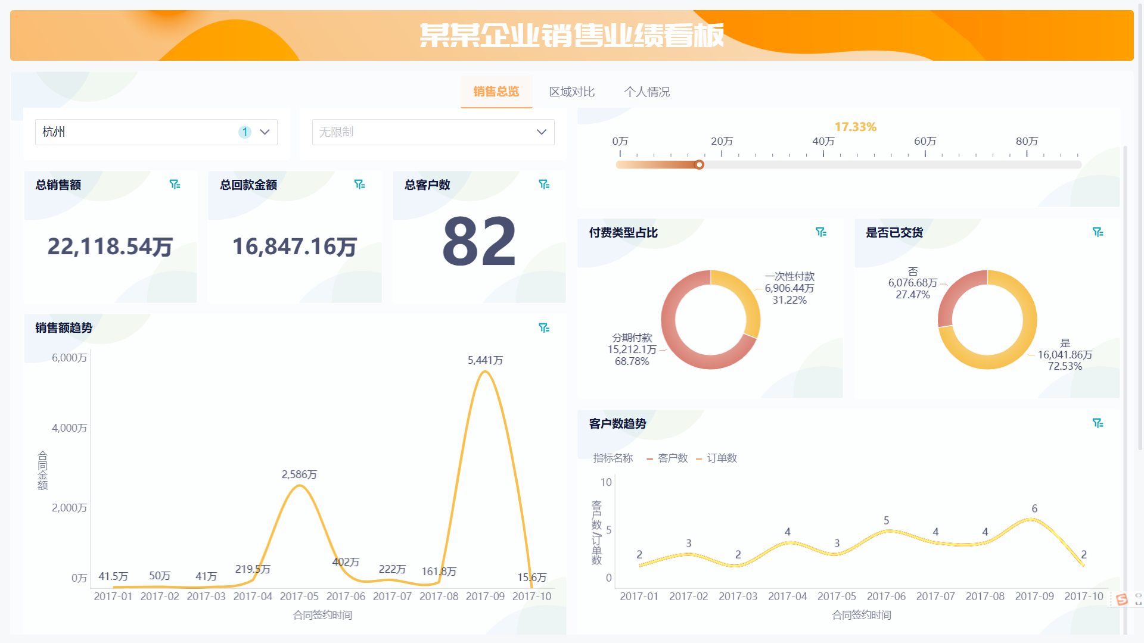Open the filter icon on 销售额趋势 chart

coord(543,327)
